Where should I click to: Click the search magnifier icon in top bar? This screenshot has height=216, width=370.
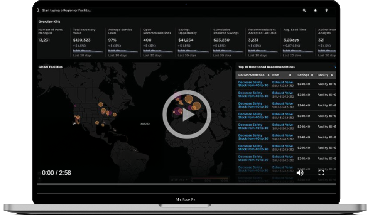pyautogui.click(x=304, y=10)
